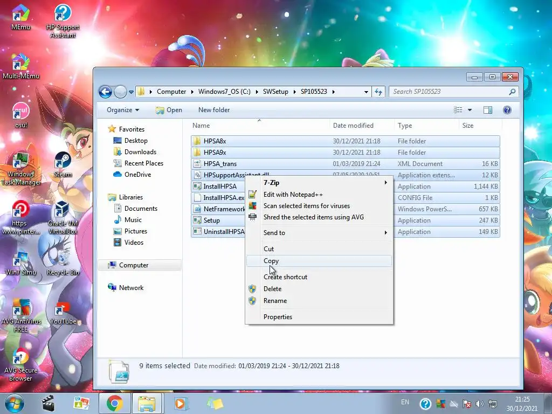The height and width of the screenshot is (414, 552).
Task: Select AVG AntiVirus FREE desktop icon
Action: coord(21,315)
